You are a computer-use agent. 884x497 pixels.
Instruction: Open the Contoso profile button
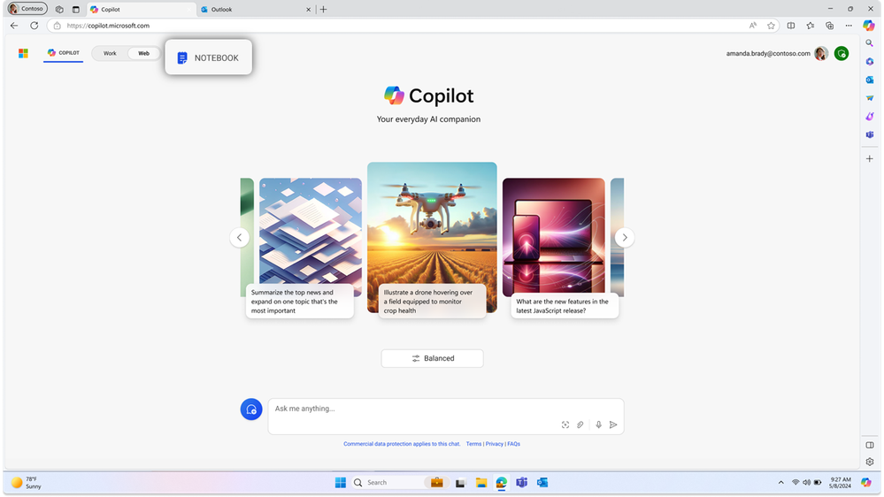click(x=27, y=9)
